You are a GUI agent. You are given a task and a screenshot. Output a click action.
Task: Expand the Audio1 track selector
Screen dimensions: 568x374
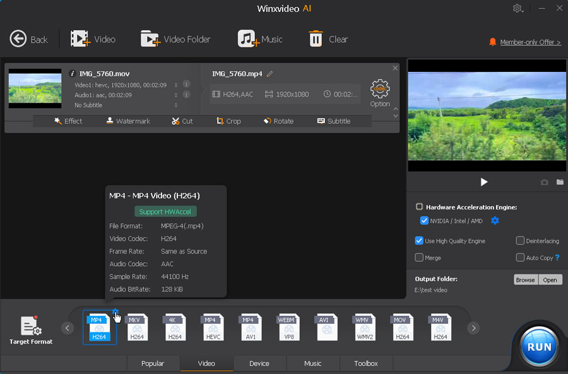[x=176, y=95]
